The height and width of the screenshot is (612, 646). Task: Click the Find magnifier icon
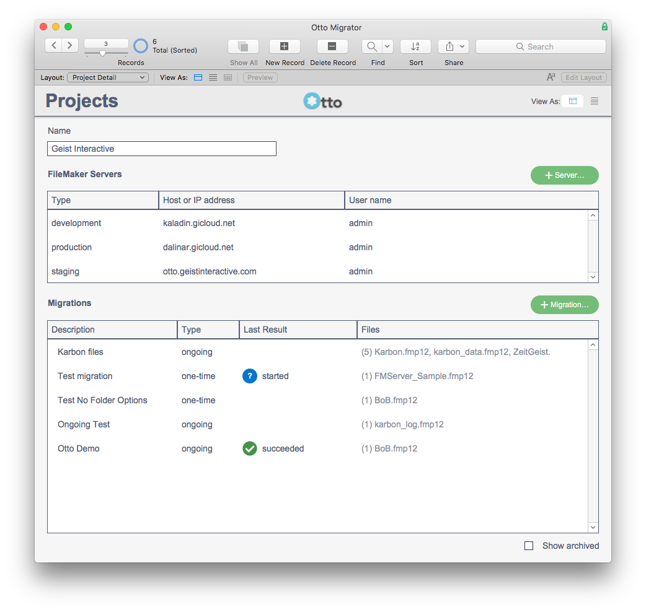click(x=372, y=46)
